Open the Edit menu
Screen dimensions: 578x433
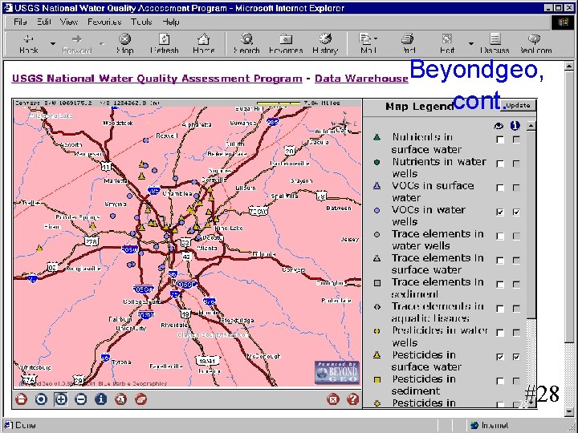pyautogui.click(x=43, y=22)
